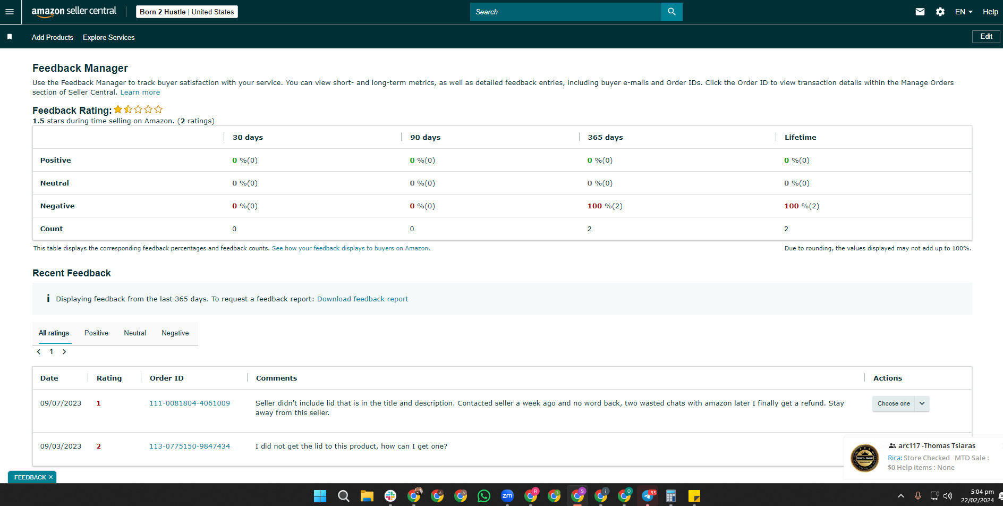Click the microphone tray icon
This screenshot has width=1003, height=506.
[917, 496]
